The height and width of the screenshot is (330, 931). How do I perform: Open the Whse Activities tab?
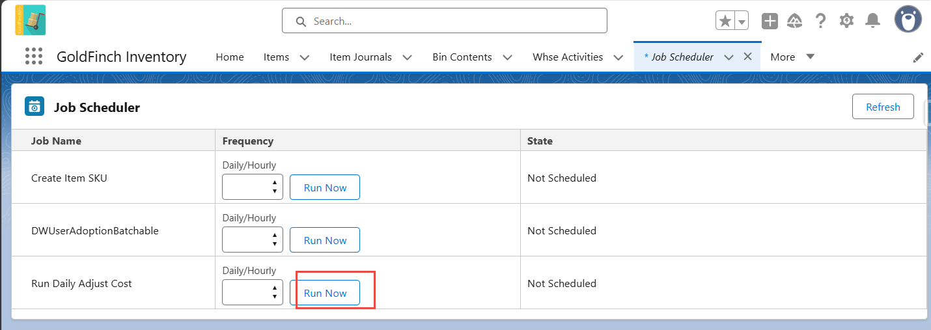[x=568, y=57]
